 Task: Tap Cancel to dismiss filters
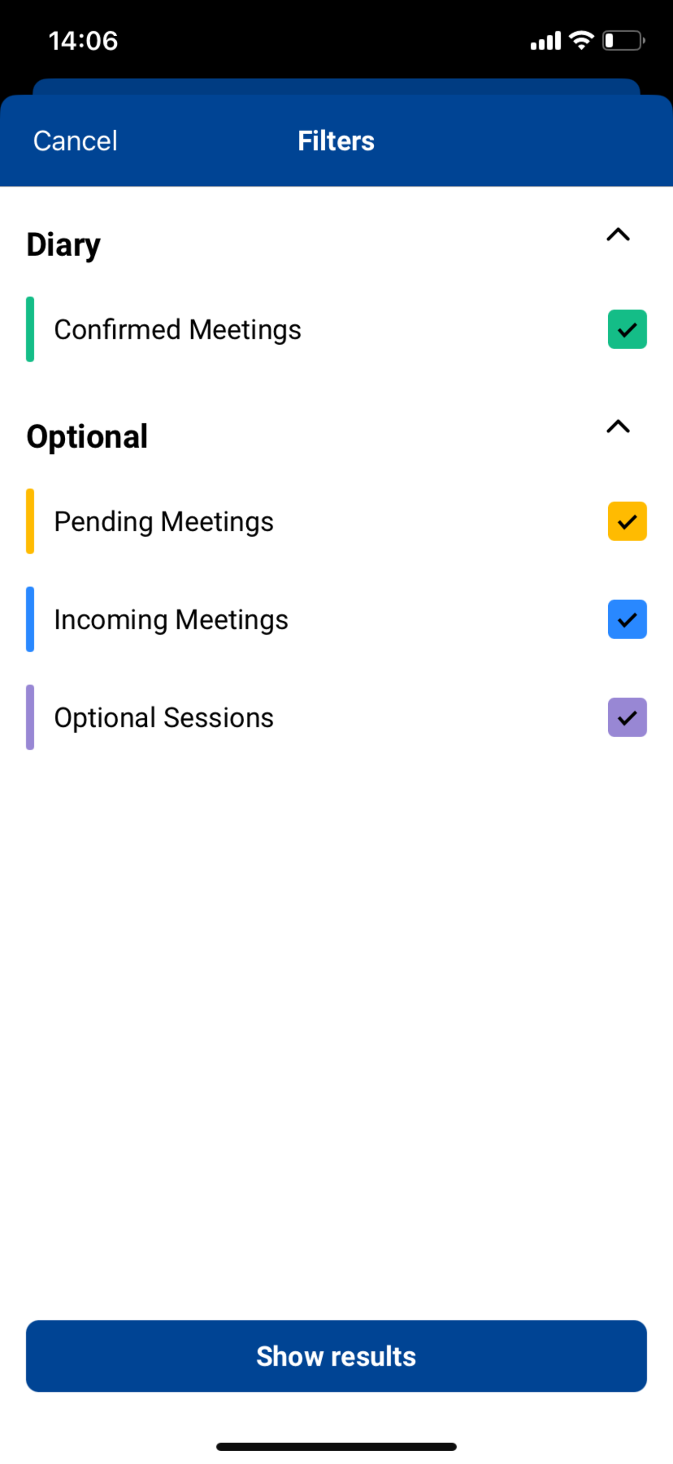tap(75, 141)
